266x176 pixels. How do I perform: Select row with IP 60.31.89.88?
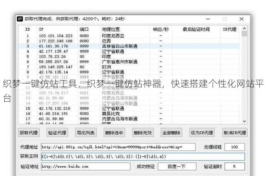point(129,119)
